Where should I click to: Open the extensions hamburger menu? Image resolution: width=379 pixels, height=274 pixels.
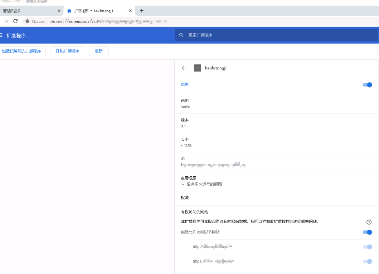coord(1,35)
